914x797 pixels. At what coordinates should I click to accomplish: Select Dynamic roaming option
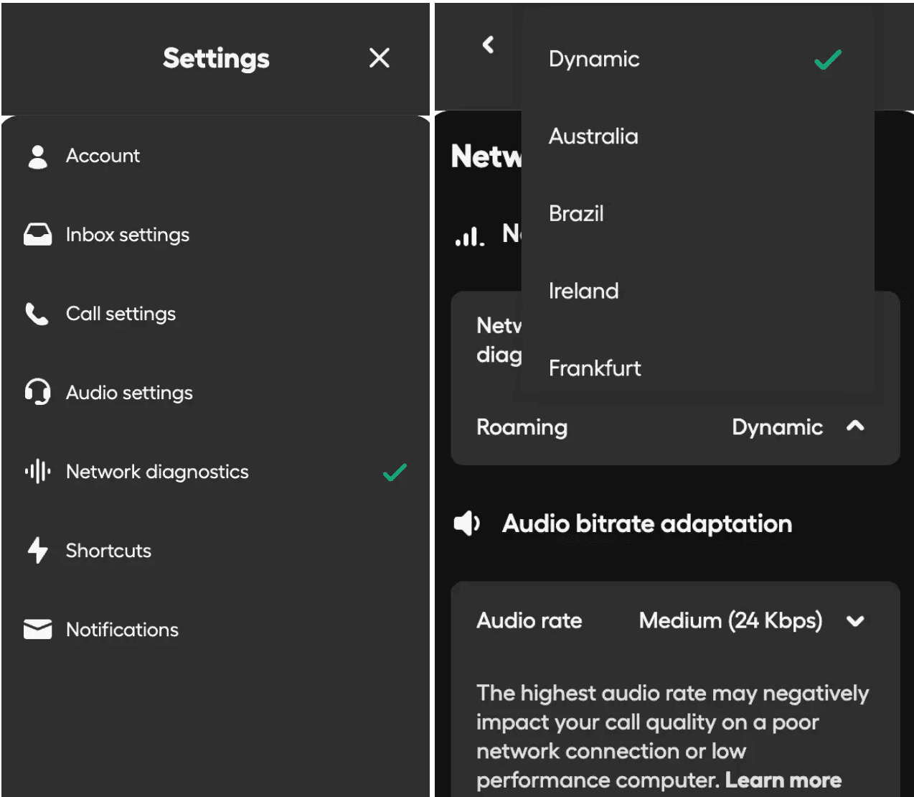pyautogui.click(x=594, y=59)
